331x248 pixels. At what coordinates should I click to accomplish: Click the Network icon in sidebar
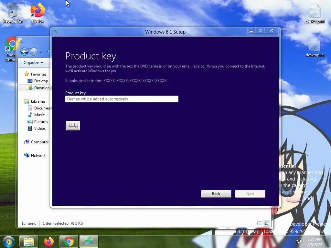pos(27,155)
